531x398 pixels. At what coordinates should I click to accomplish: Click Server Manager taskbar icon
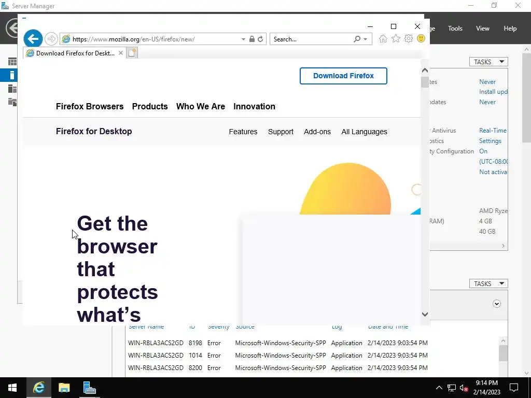(x=89, y=388)
